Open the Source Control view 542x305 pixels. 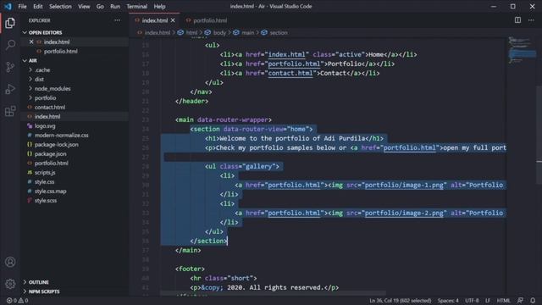click(10, 67)
